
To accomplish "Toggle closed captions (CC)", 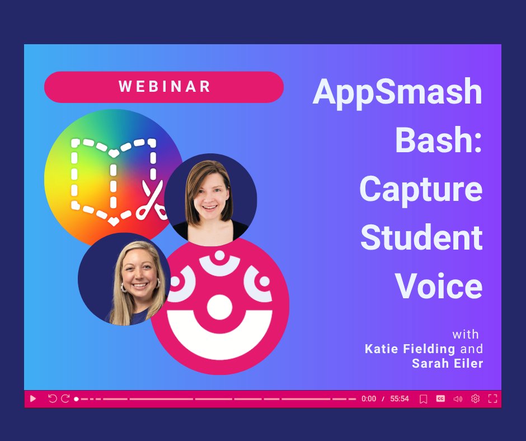I will pyautogui.click(x=440, y=398).
